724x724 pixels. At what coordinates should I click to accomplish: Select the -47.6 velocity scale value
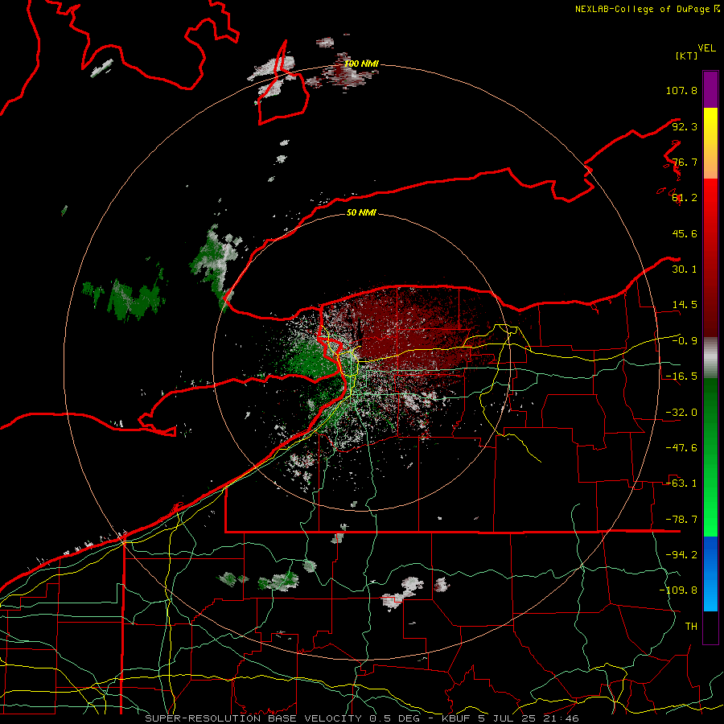[x=681, y=448]
